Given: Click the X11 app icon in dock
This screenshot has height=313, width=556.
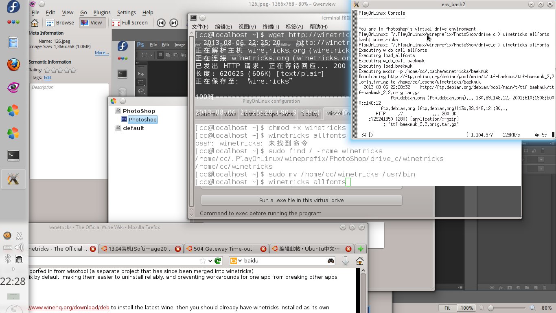Looking at the screenshot, I should pyautogui.click(x=13, y=179).
